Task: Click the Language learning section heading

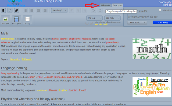Action: 14,68
